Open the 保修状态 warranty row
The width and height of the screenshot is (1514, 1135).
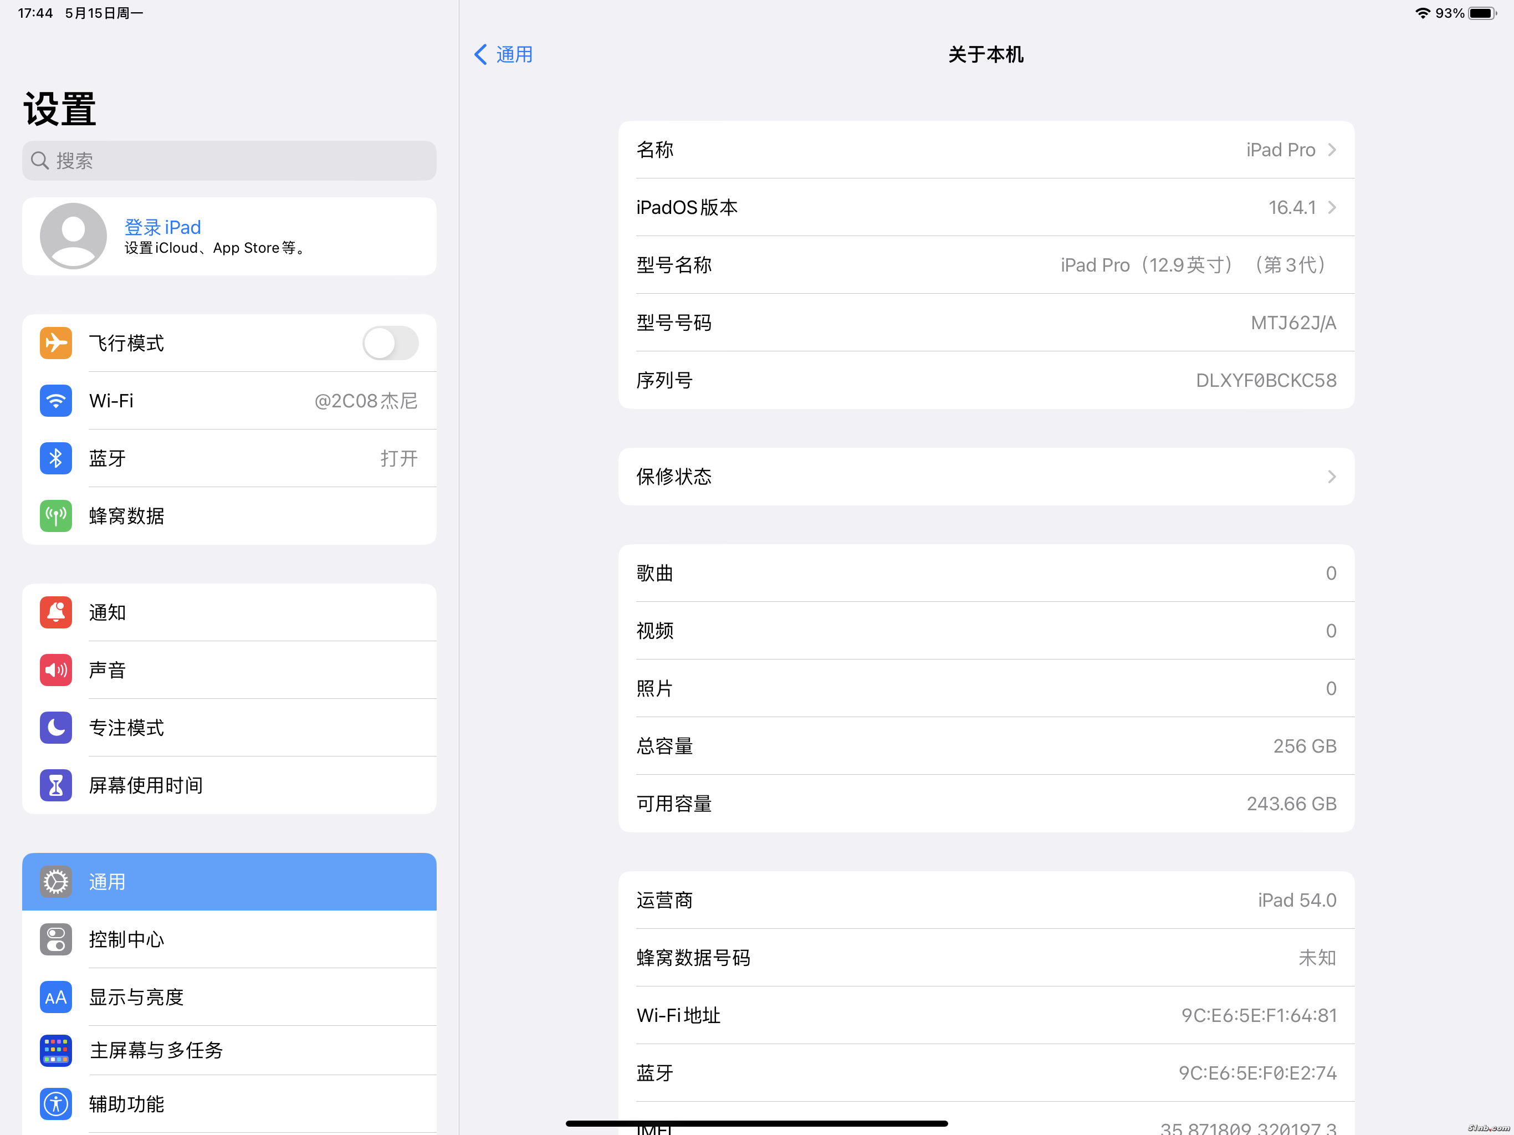pyautogui.click(x=986, y=477)
